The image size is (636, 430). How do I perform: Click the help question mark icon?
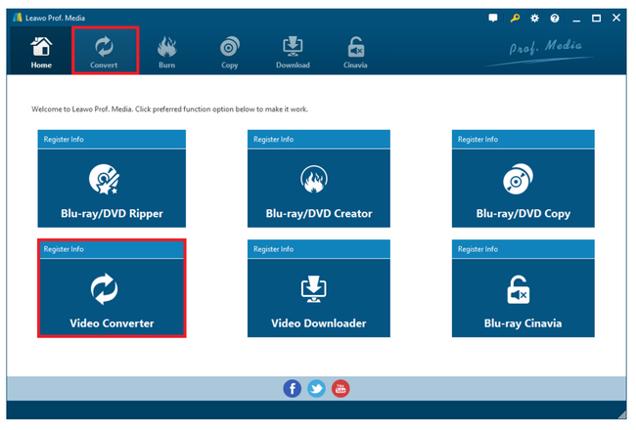555,18
